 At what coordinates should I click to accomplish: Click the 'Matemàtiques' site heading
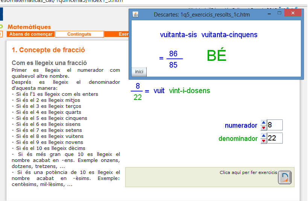(x=29, y=27)
